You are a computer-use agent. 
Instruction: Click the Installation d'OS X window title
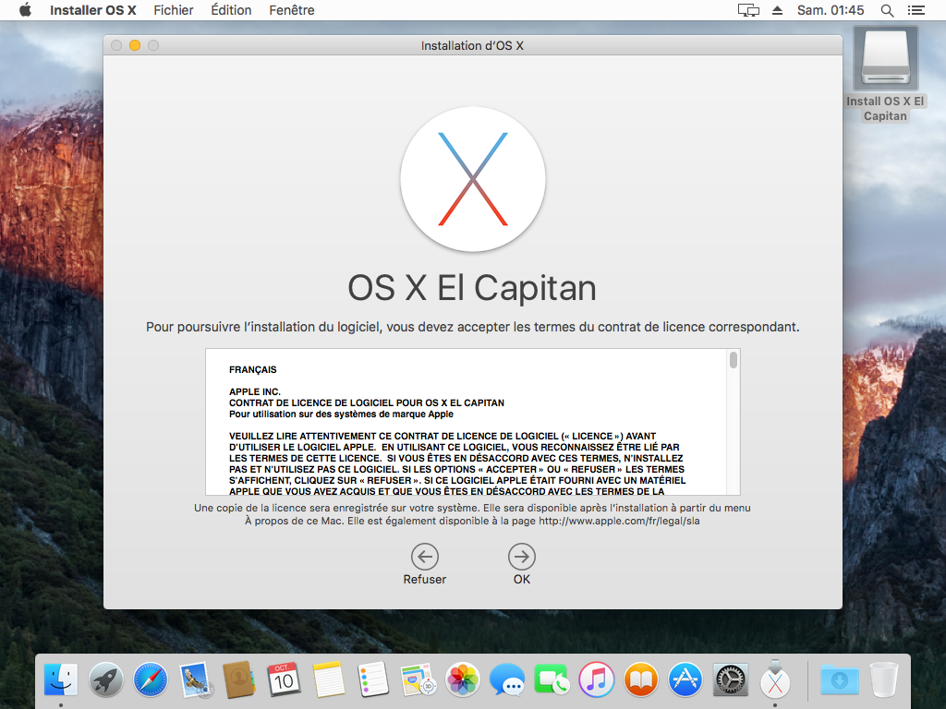click(x=472, y=46)
